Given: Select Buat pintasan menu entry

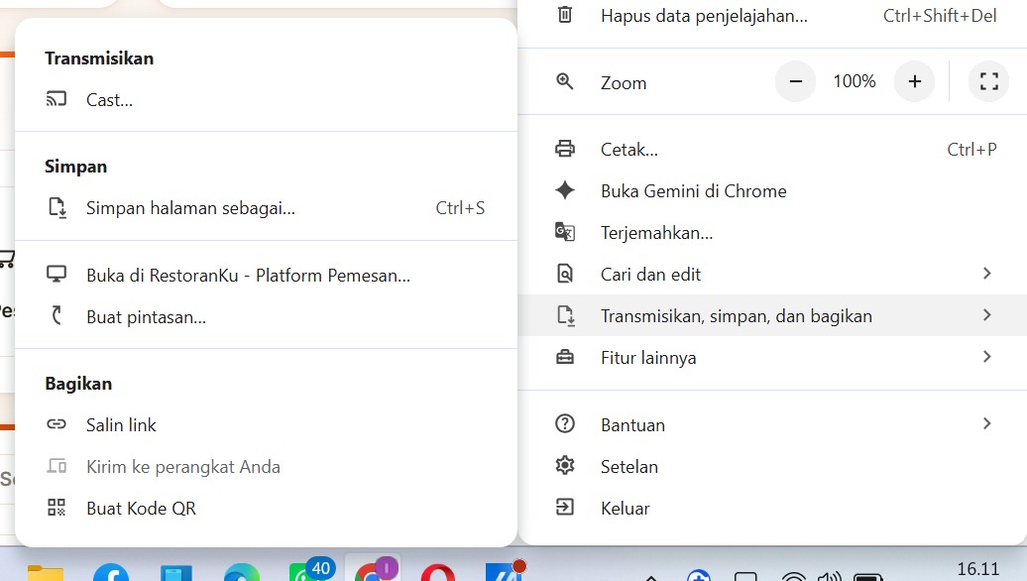Looking at the screenshot, I should point(266,317).
